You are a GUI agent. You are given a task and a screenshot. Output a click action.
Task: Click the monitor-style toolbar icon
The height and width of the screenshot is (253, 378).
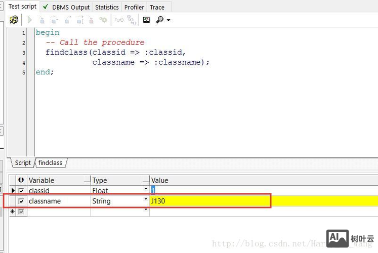[x=146, y=20]
